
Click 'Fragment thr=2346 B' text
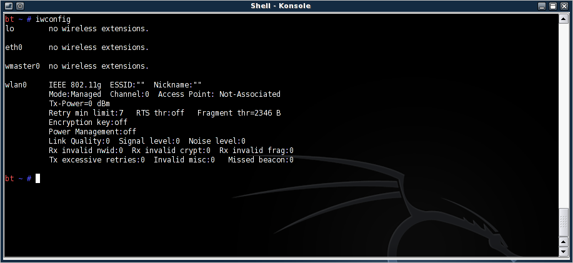[239, 113]
